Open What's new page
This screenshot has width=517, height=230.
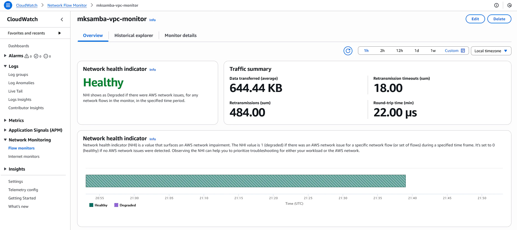click(x=18, y=206)
